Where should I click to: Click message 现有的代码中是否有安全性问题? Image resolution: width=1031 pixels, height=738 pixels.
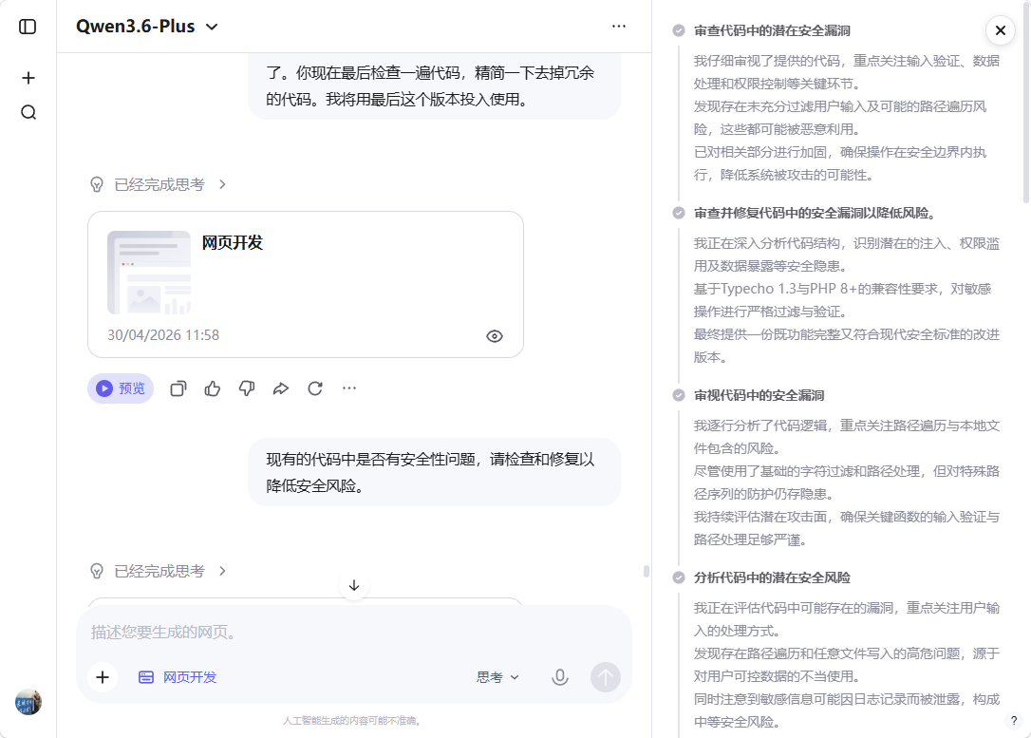[434, 472]
